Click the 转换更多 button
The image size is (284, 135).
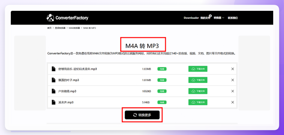tap(142, 115)
